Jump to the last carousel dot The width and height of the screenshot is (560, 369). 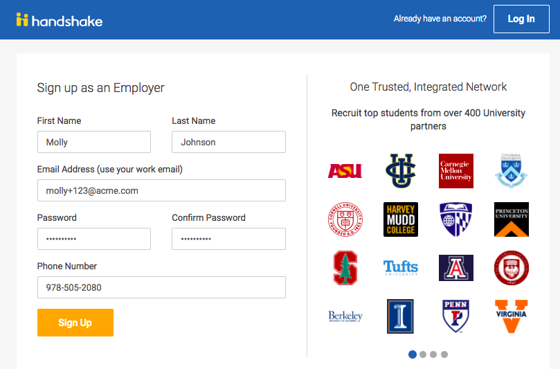(x=444, y=354)
